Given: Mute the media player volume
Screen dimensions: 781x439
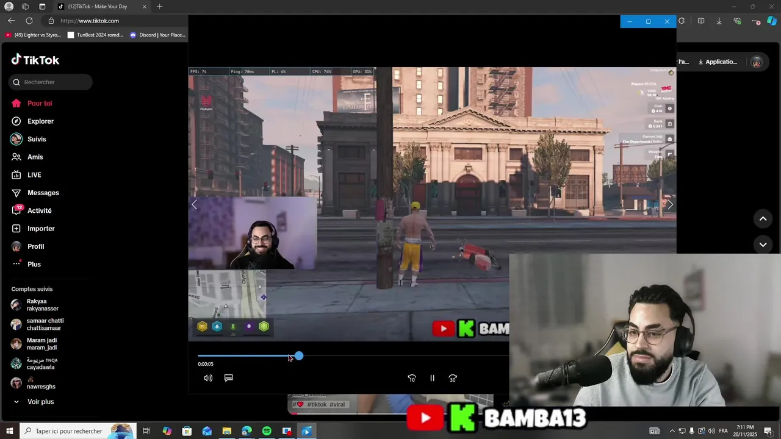Looking at the screenshot, I should click(208, 378).
